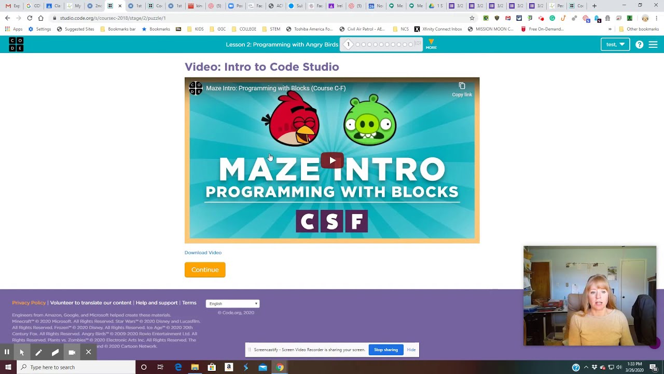Bookmark this page with the star
Viewport: 664px width, 374px height.
click(472, 18)
